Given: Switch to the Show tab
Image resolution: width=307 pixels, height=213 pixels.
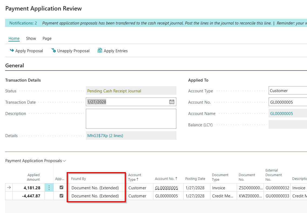Looking at the screenshot, I should coord(31,38).
